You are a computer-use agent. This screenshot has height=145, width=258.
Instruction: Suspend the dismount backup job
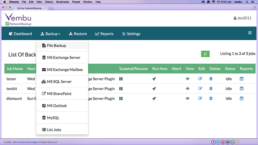click(121, 98)
